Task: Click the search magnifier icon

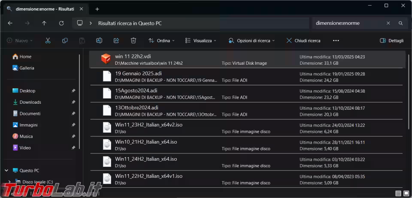Action: tap(400, 23)
